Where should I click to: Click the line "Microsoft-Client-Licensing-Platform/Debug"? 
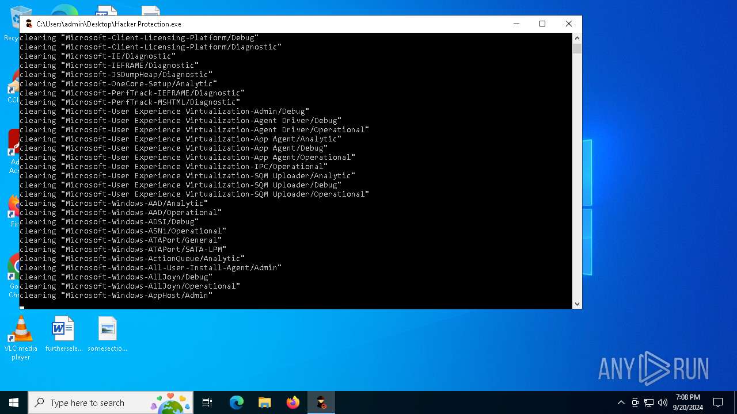click(139, 38)
